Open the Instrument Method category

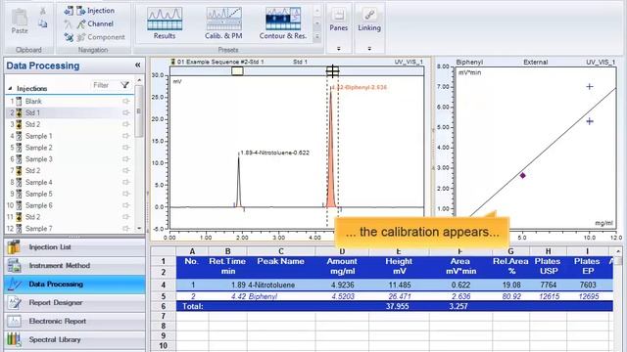pyautogui.click(x=74, y=266)
